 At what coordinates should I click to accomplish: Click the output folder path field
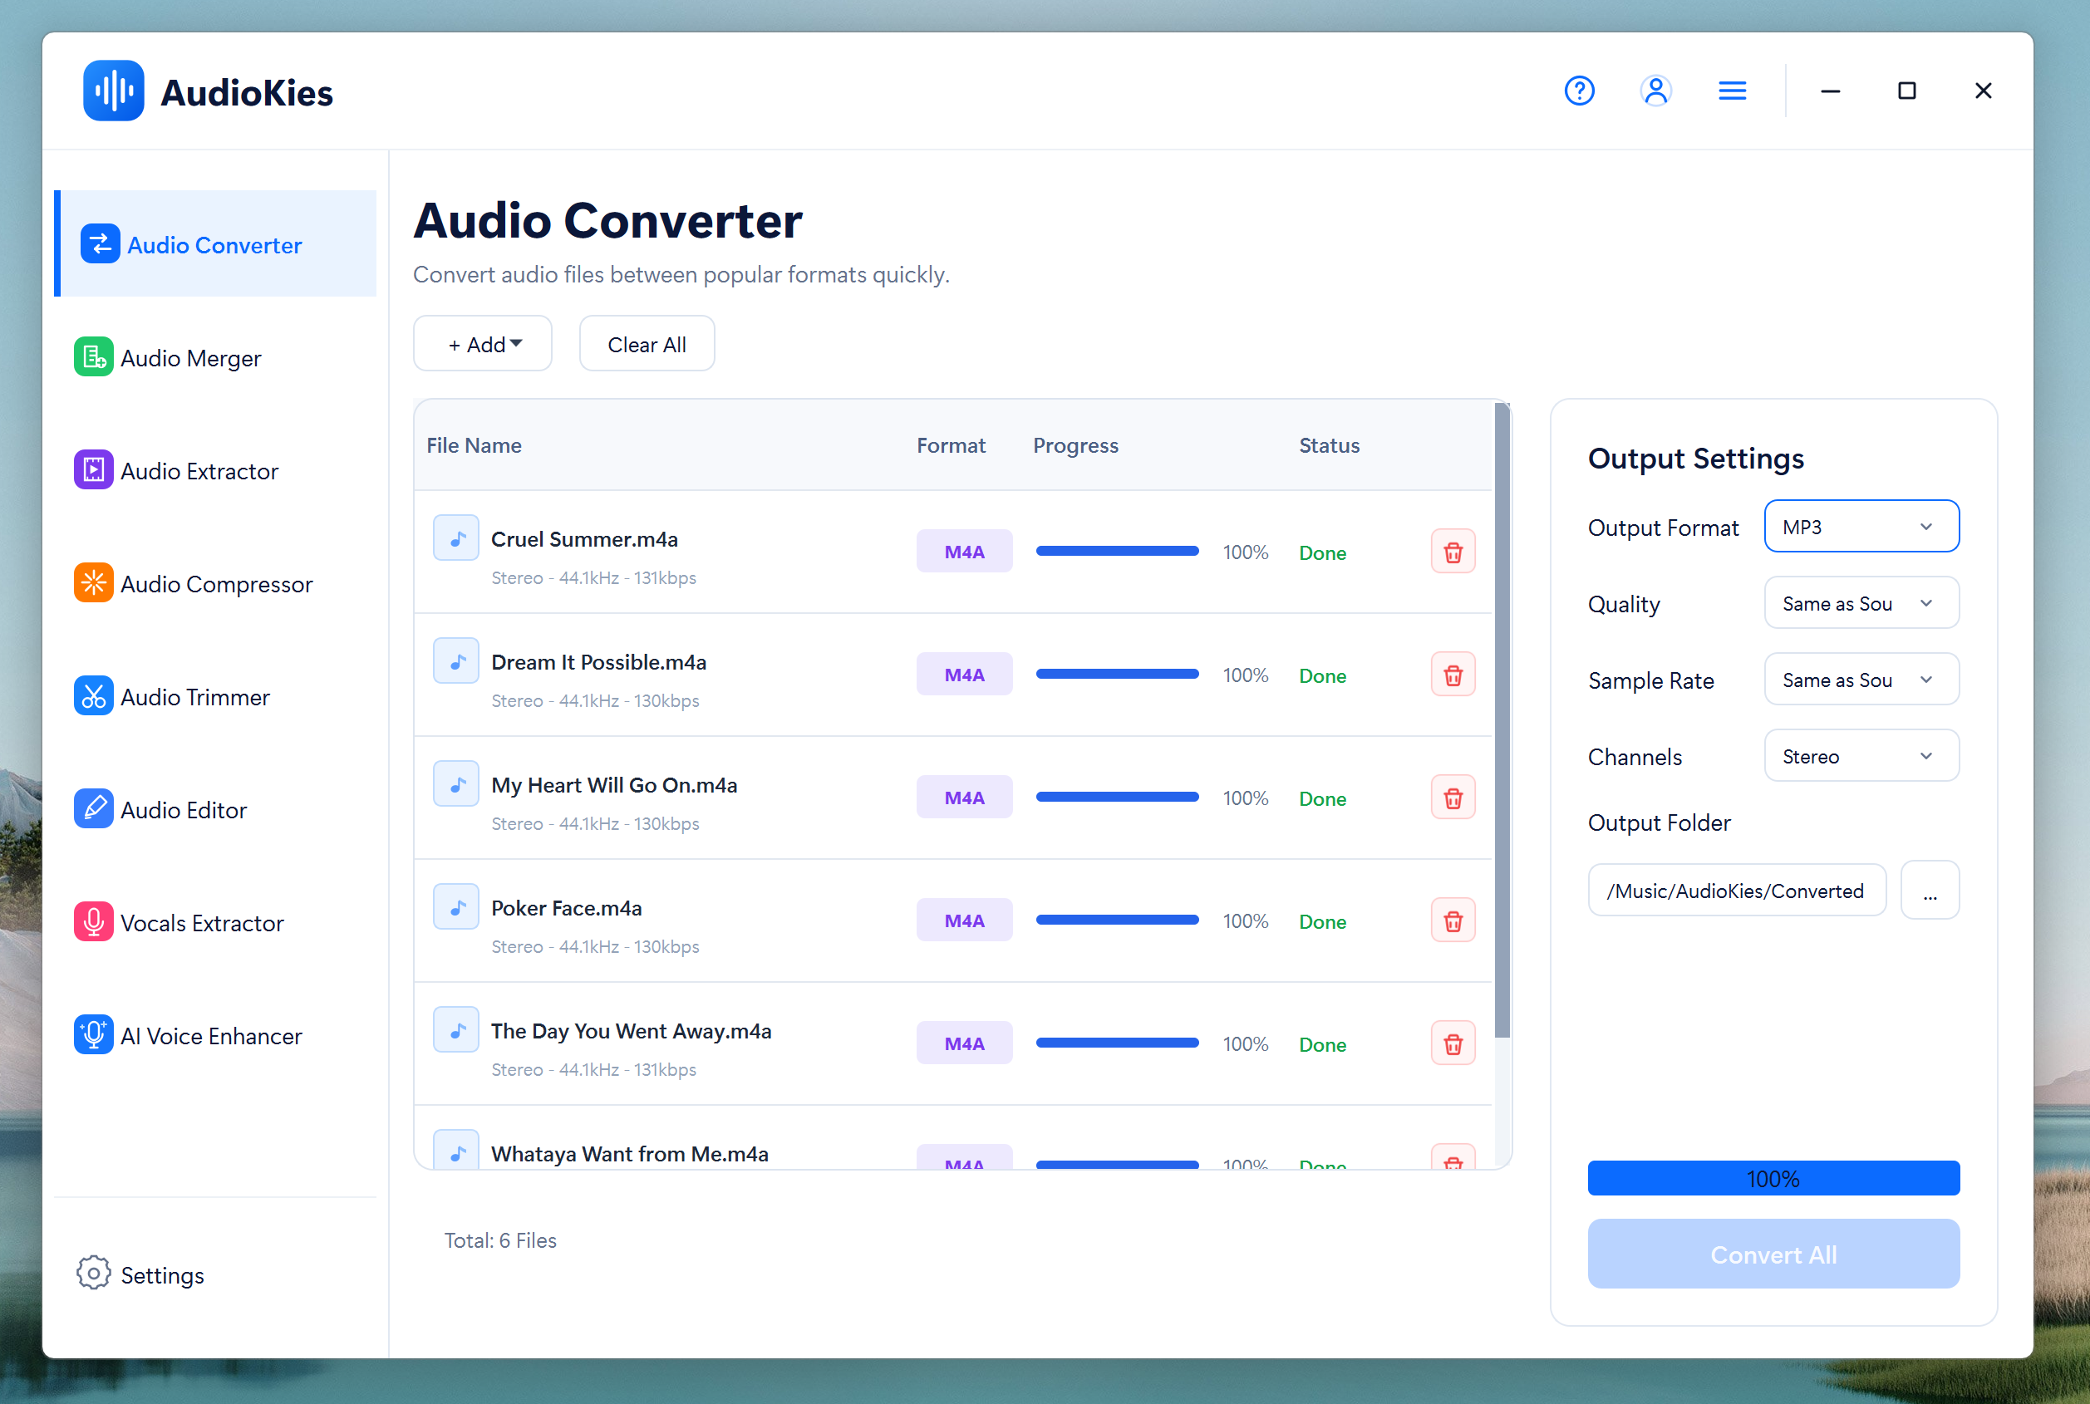click(1736, 890)
